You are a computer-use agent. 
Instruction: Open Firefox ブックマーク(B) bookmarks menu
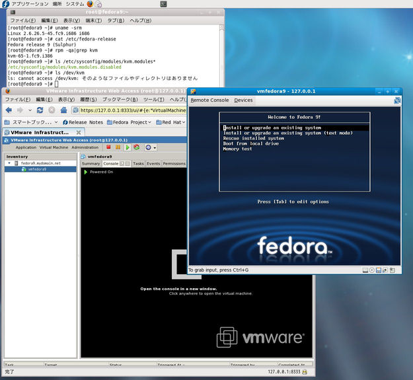click(x=120, y=100)
